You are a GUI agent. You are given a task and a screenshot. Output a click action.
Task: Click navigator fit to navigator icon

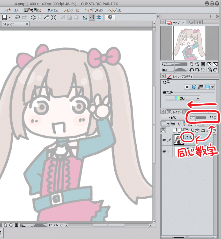215,64
